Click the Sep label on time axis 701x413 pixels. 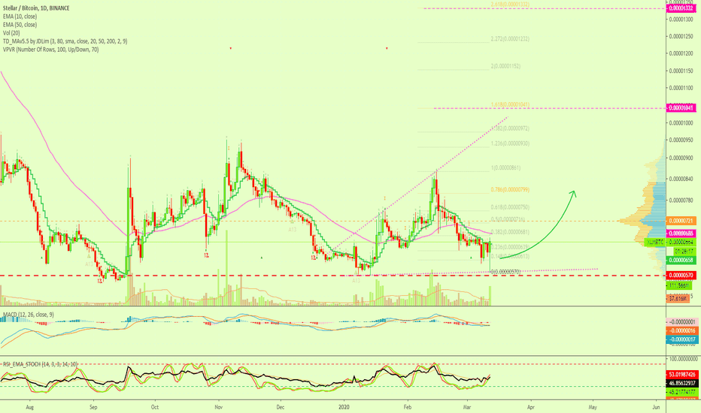coord(93,407)
